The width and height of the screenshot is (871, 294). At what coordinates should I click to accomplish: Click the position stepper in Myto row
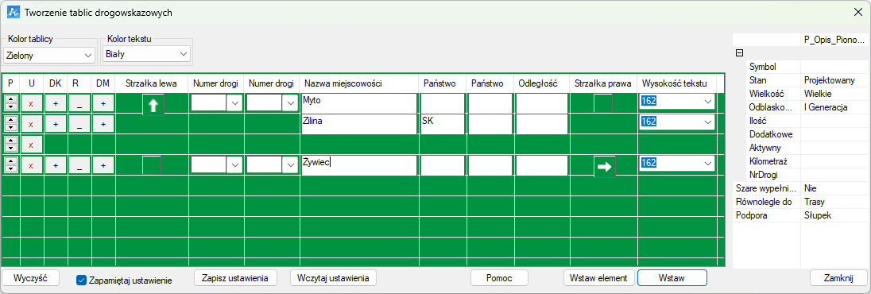tap(11, 103)
